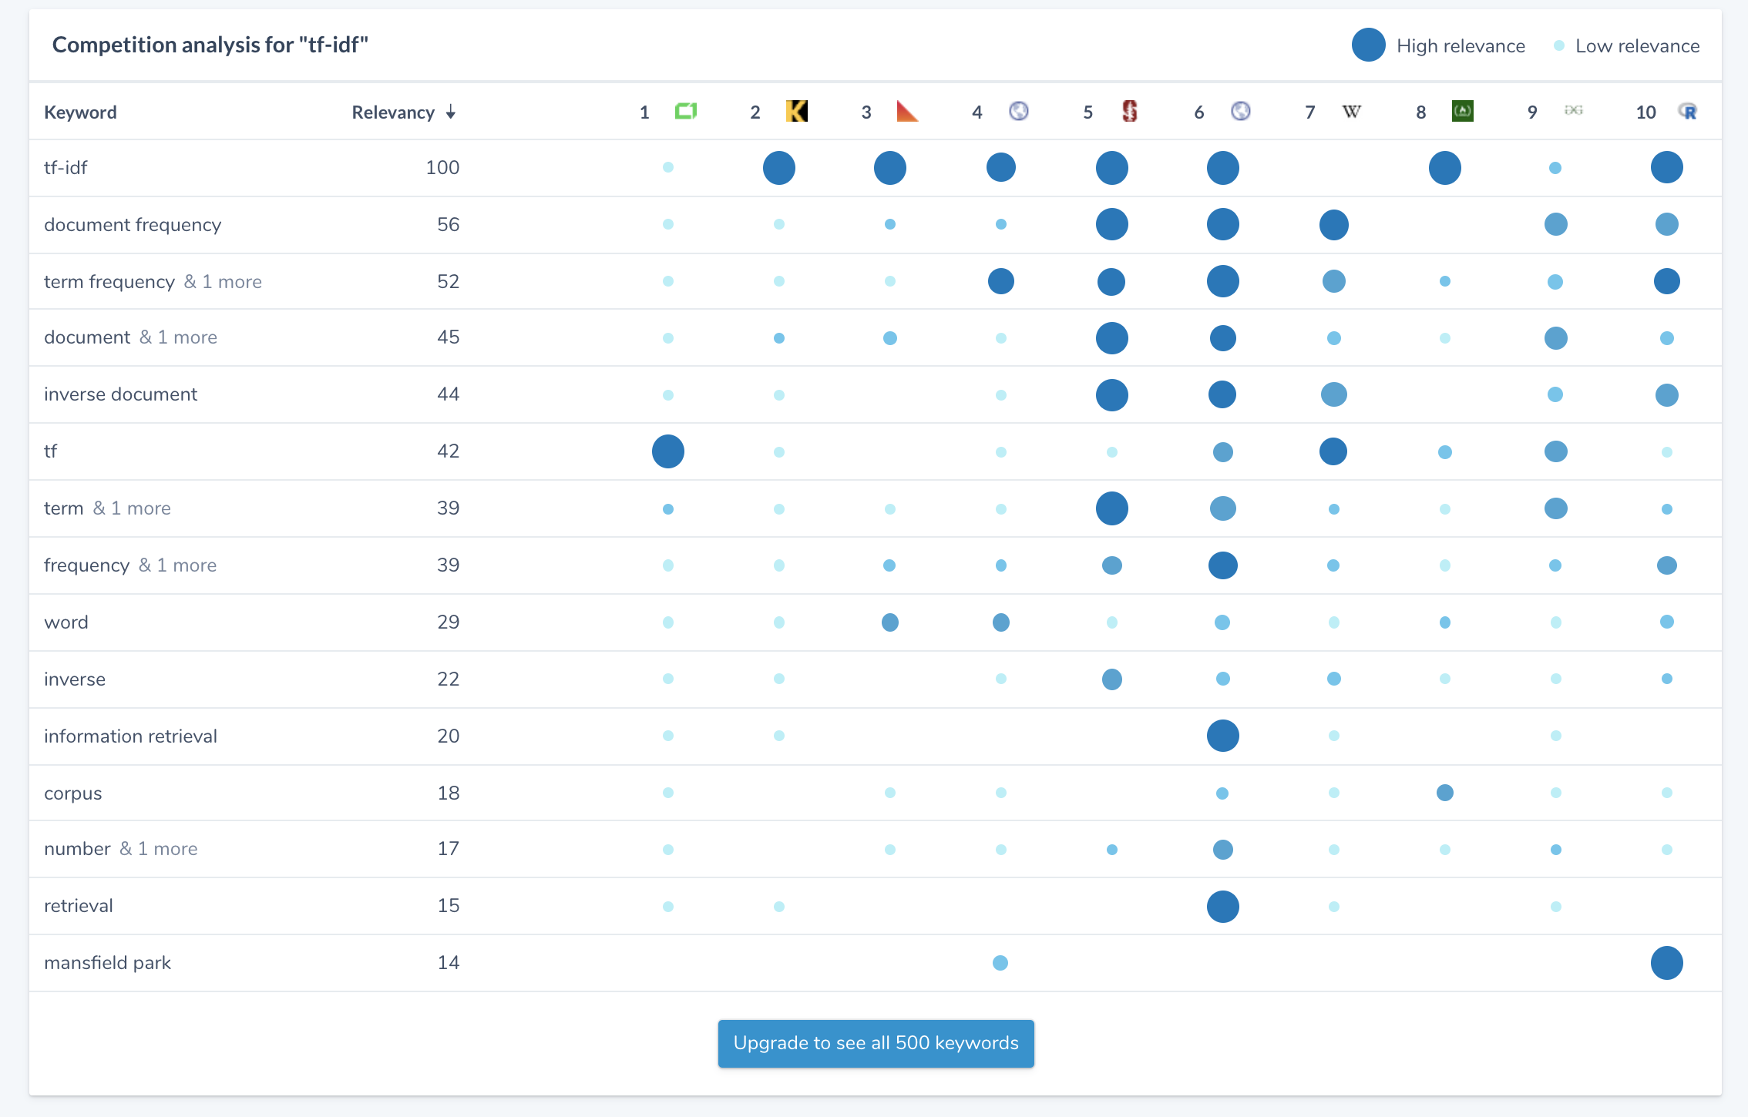The height and width of the screenshot is (1117, 1748).
Task: Expand '& 1 more' beside document keyword
Action: 178,337
